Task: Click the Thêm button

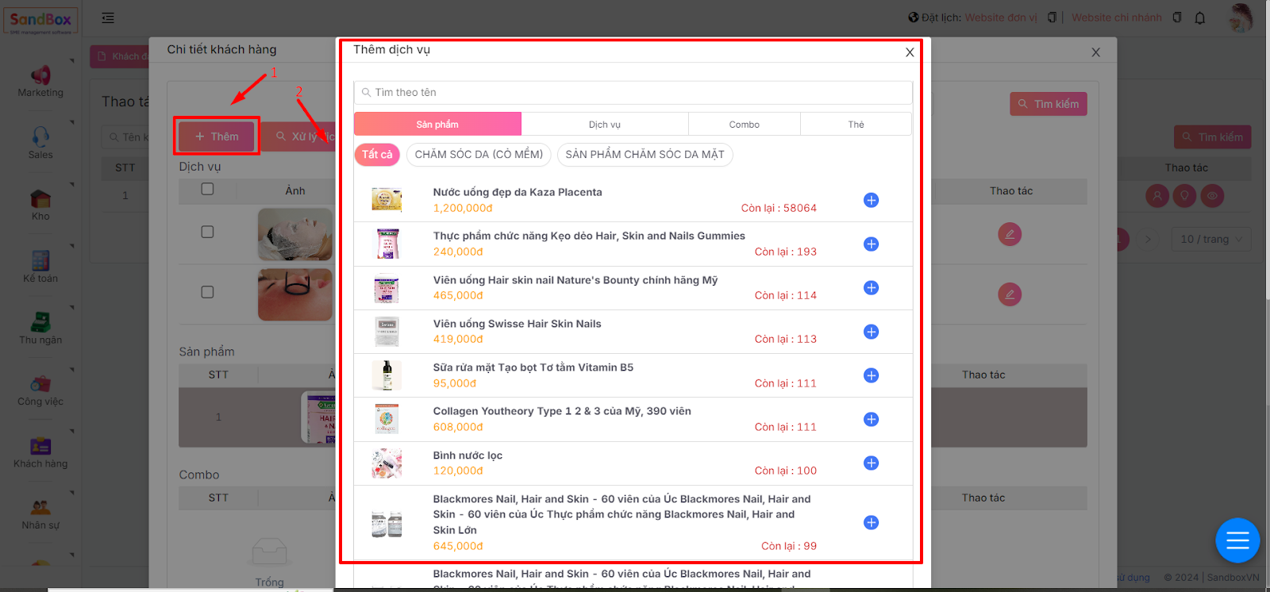Action: [x=217, y=136]
